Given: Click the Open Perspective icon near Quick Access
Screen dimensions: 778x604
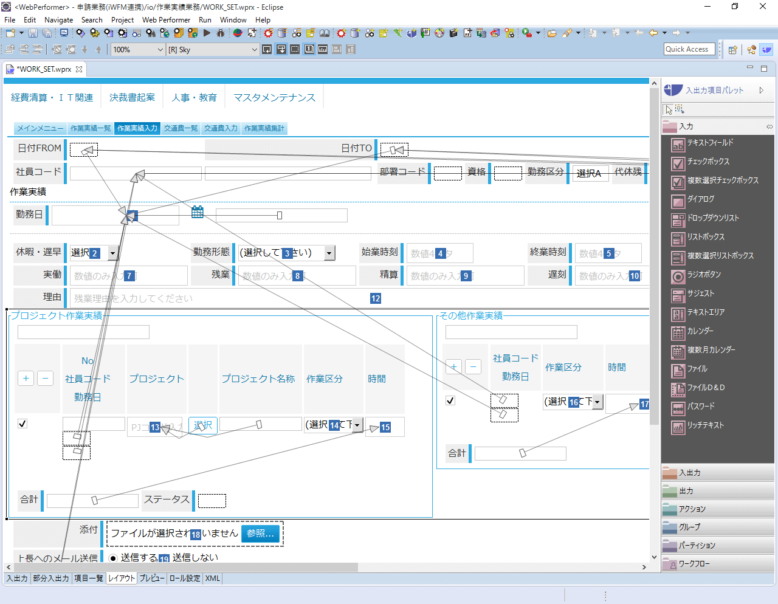Looking at the screenshot, I should (x=732, y=50).
